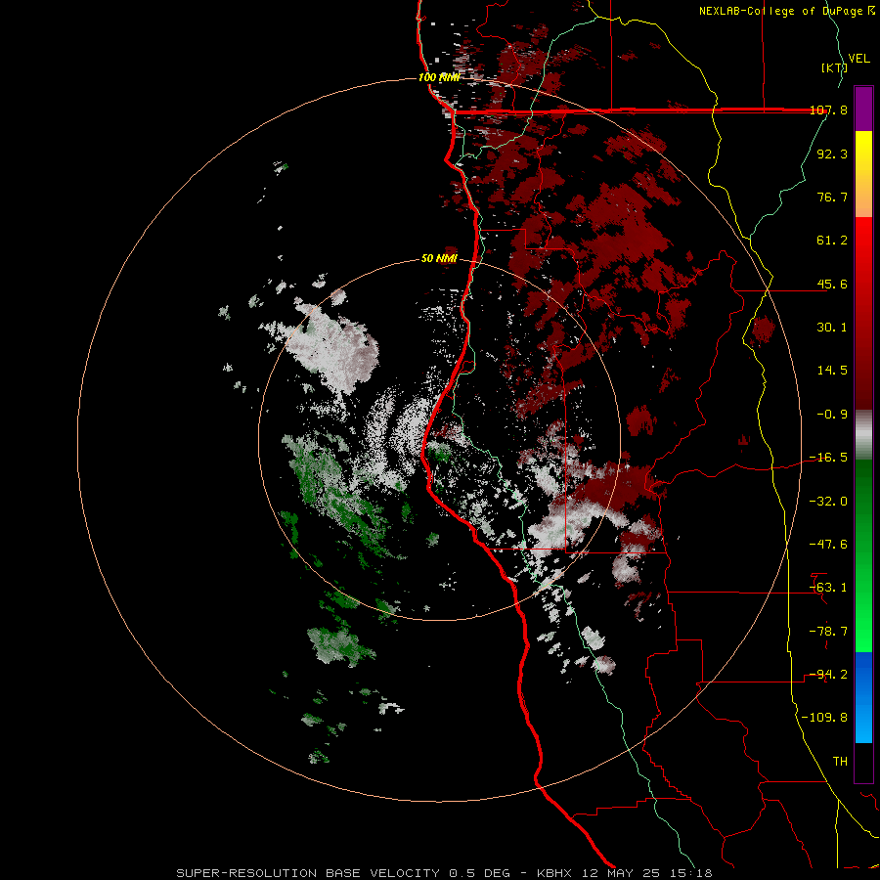This screenshot has height=880, width=880.
Task: Select the -16.5 legend value
Action: click(828, 458)
